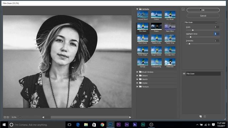Select the Sponge filter thumbnail
The height and width of the screenshot is (128, 228).
[142, 63]
